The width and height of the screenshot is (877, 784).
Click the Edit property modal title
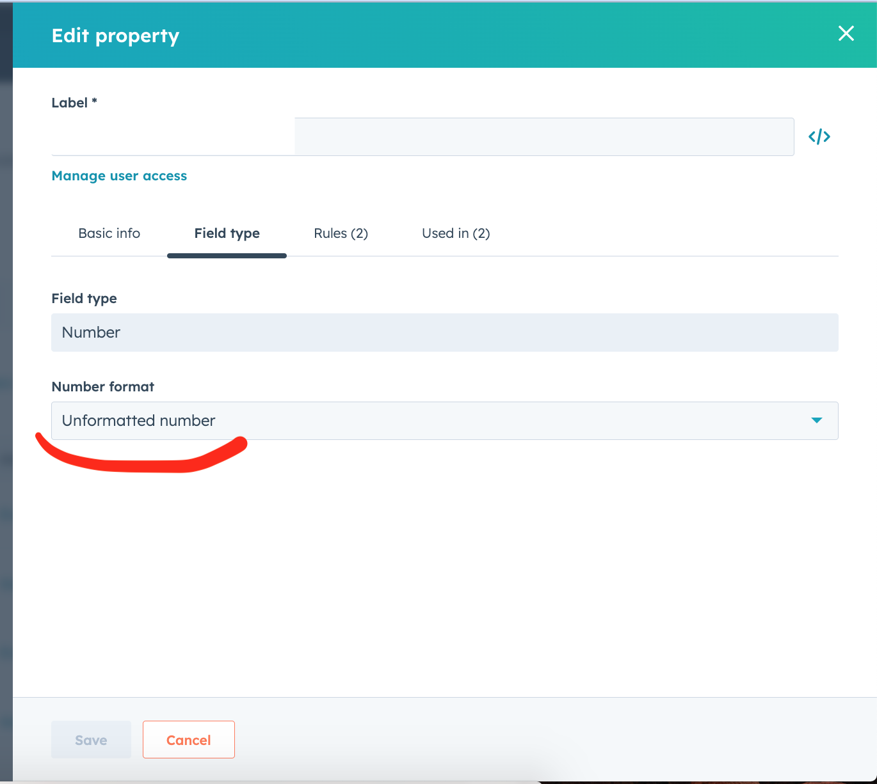[x=115, y=36]
